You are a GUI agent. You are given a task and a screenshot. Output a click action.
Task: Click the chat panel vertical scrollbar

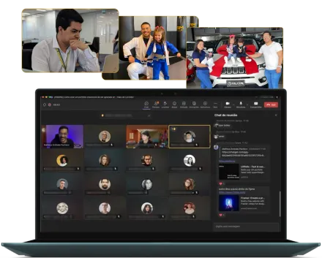(280, 204)
